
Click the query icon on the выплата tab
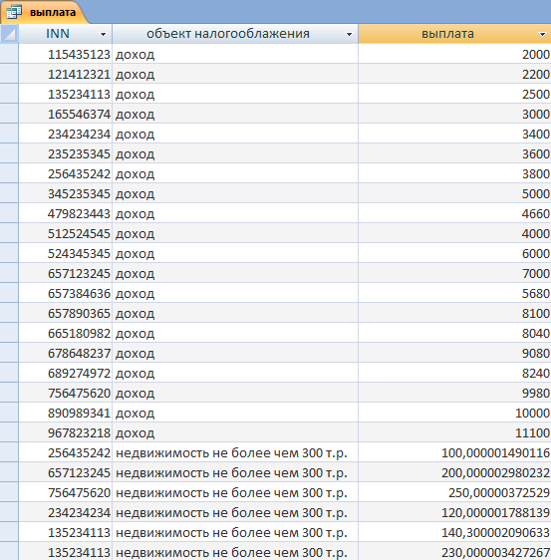coord(14,12)
